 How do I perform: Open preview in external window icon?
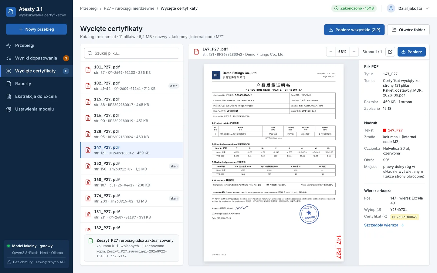[x=390, y=52]
